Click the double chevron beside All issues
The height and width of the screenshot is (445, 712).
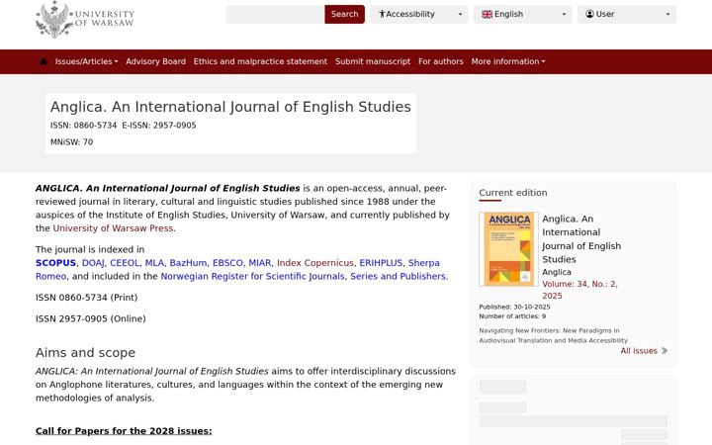665,350
